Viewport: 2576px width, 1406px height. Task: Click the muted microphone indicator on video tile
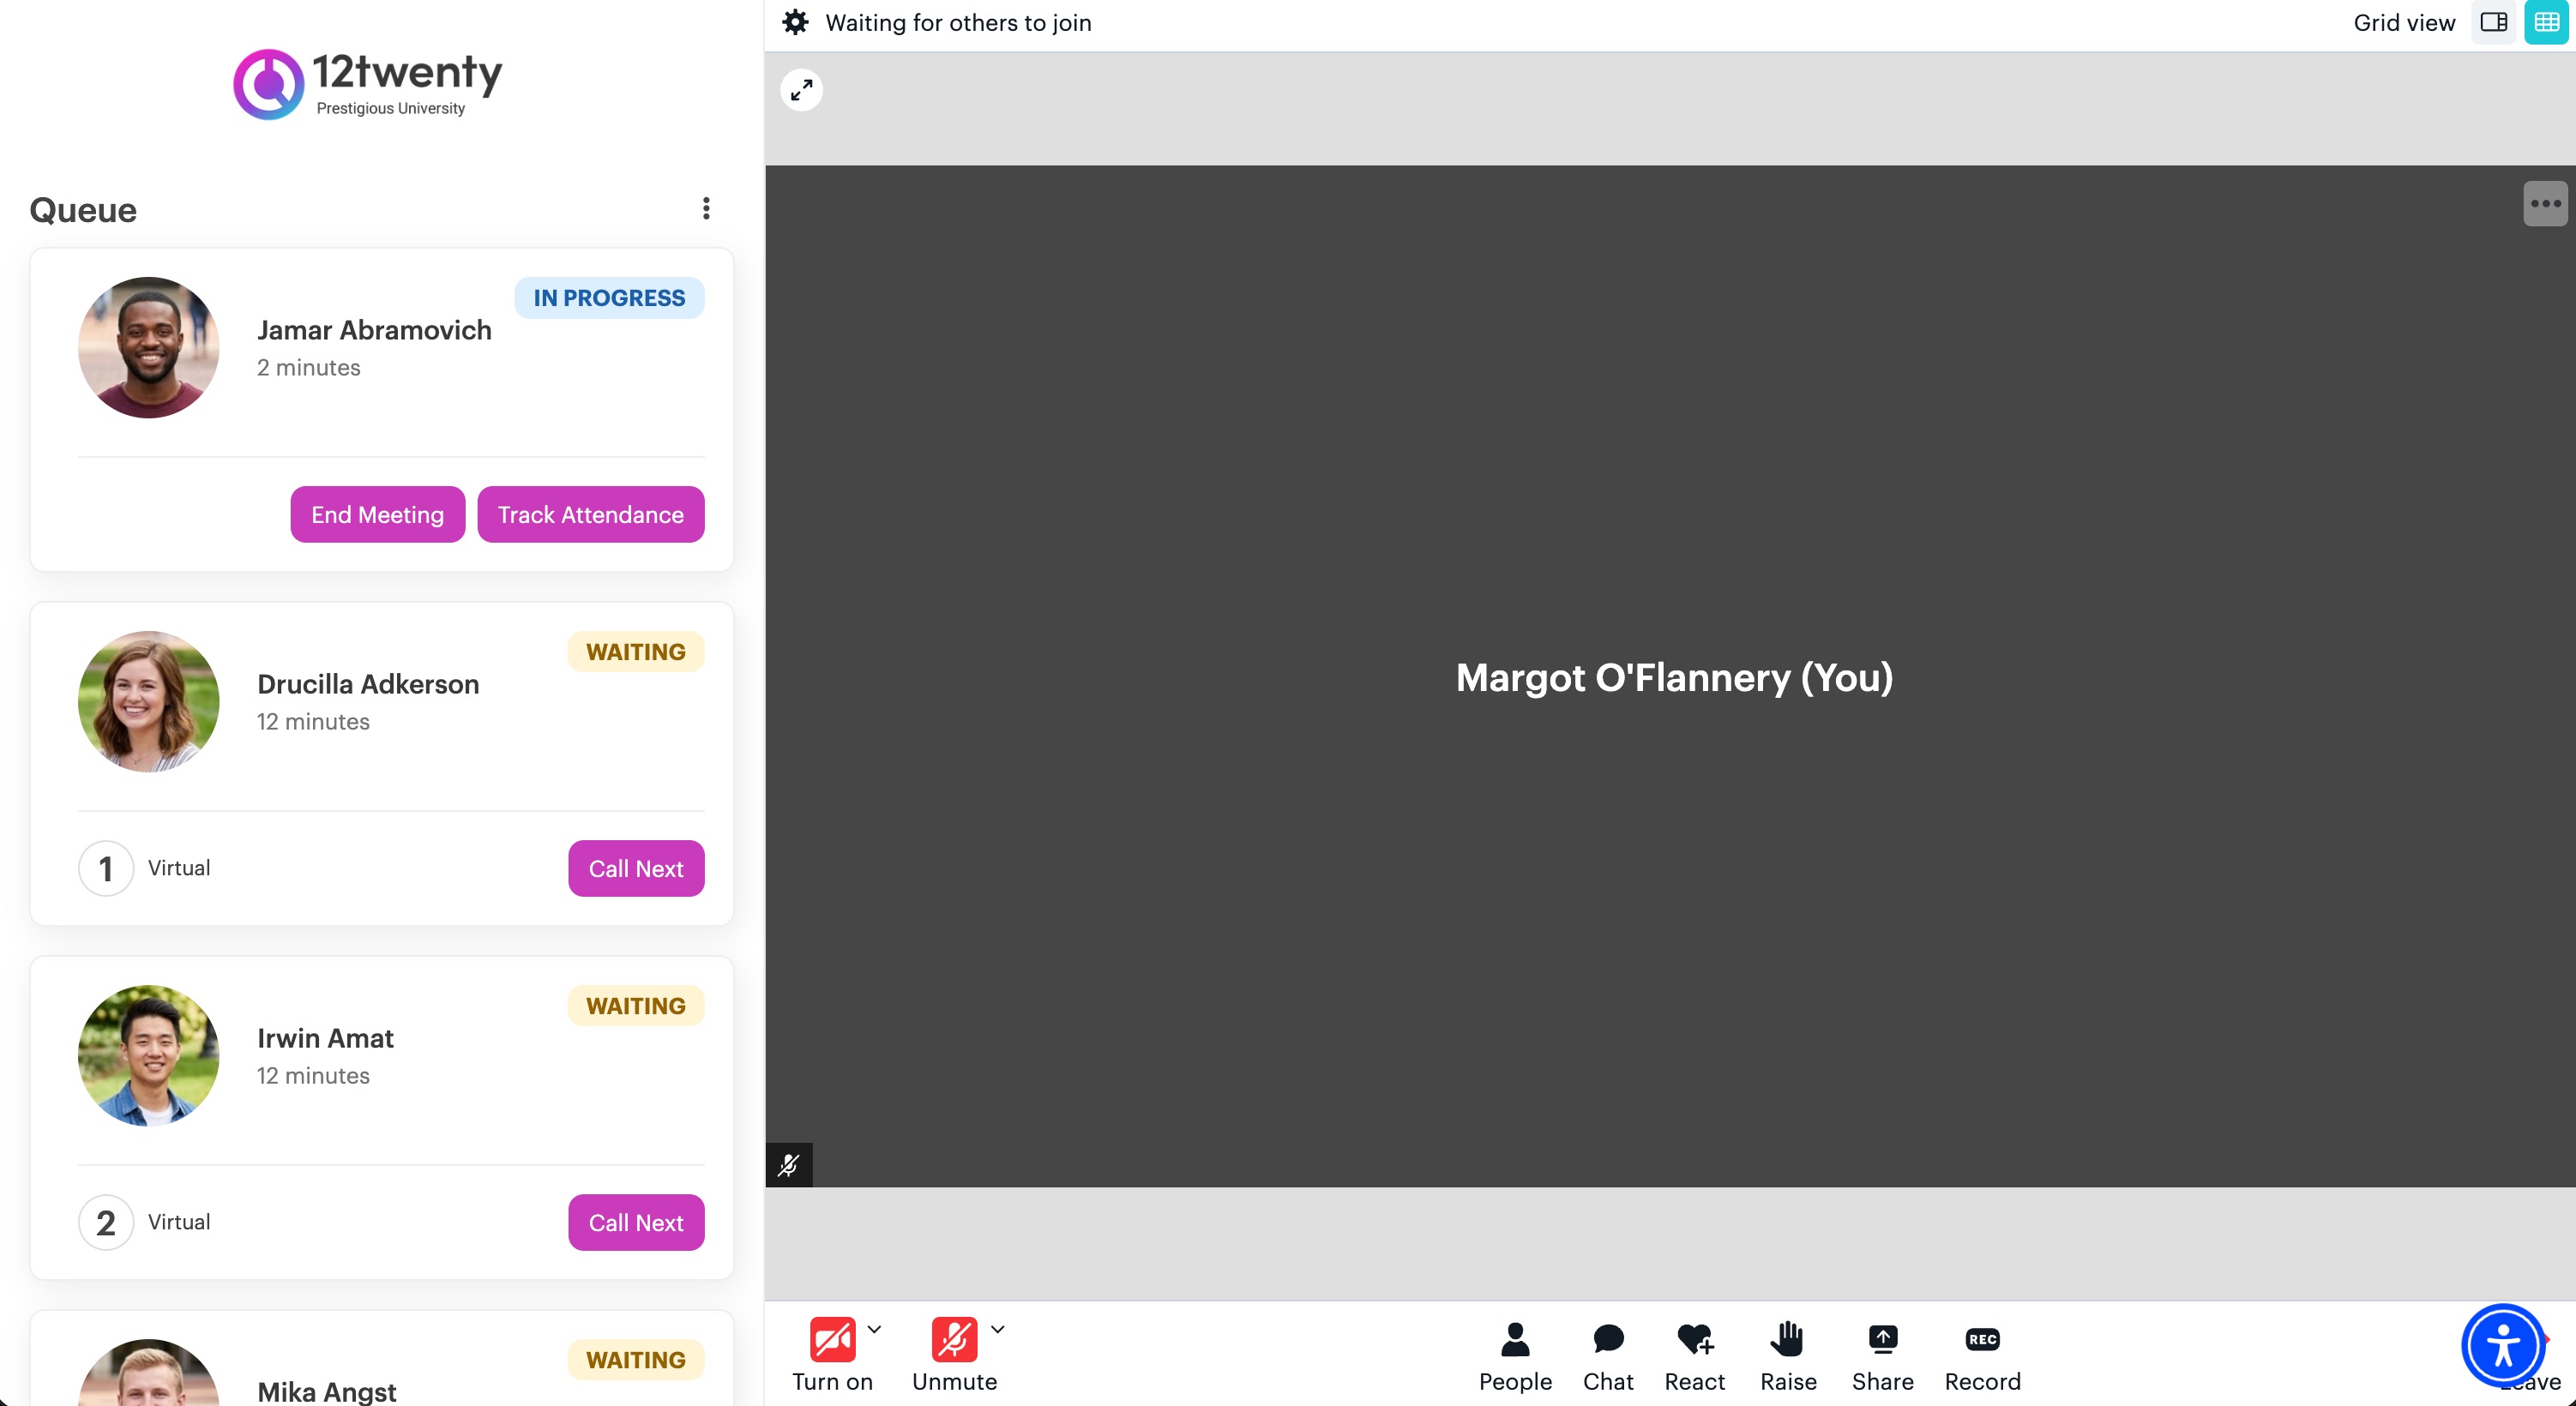(789, 1165)
